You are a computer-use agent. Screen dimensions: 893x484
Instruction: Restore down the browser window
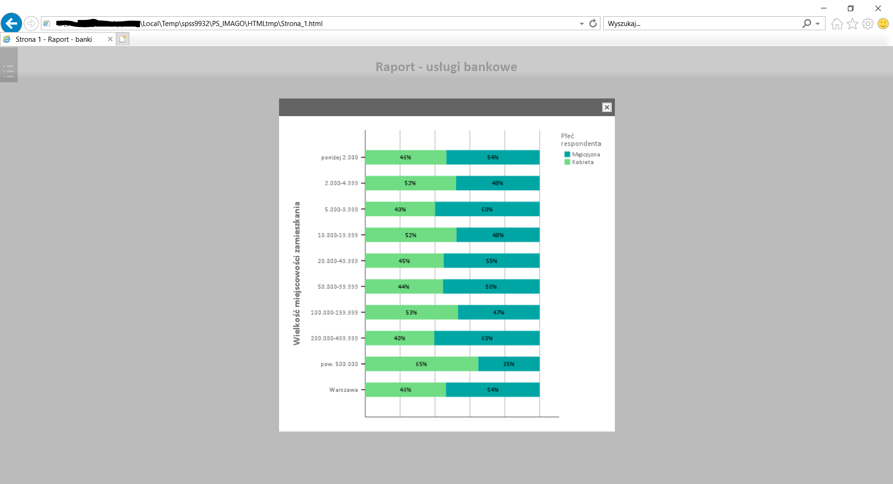(x=851, y=8)
